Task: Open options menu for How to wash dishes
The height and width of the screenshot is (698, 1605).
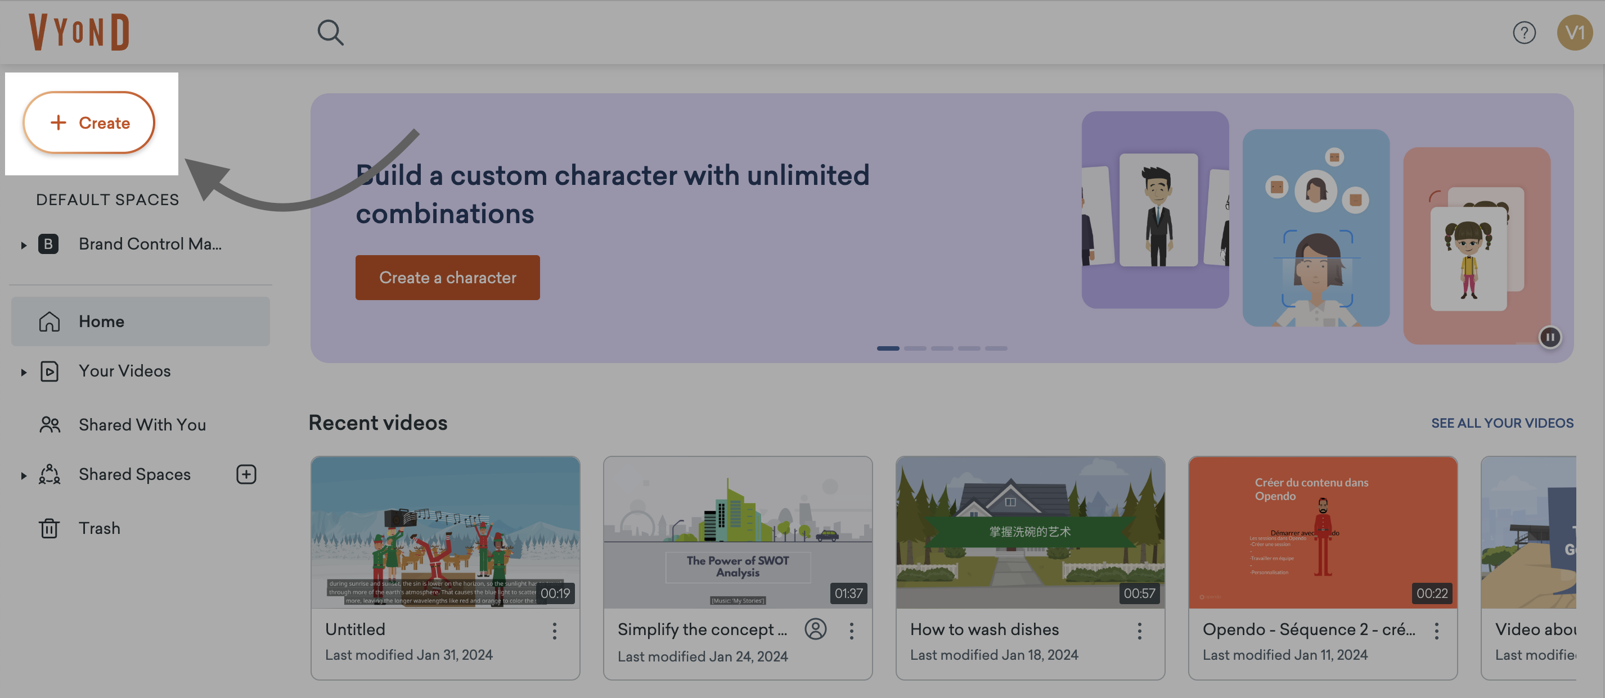Action: click(x=1140, y=630)
